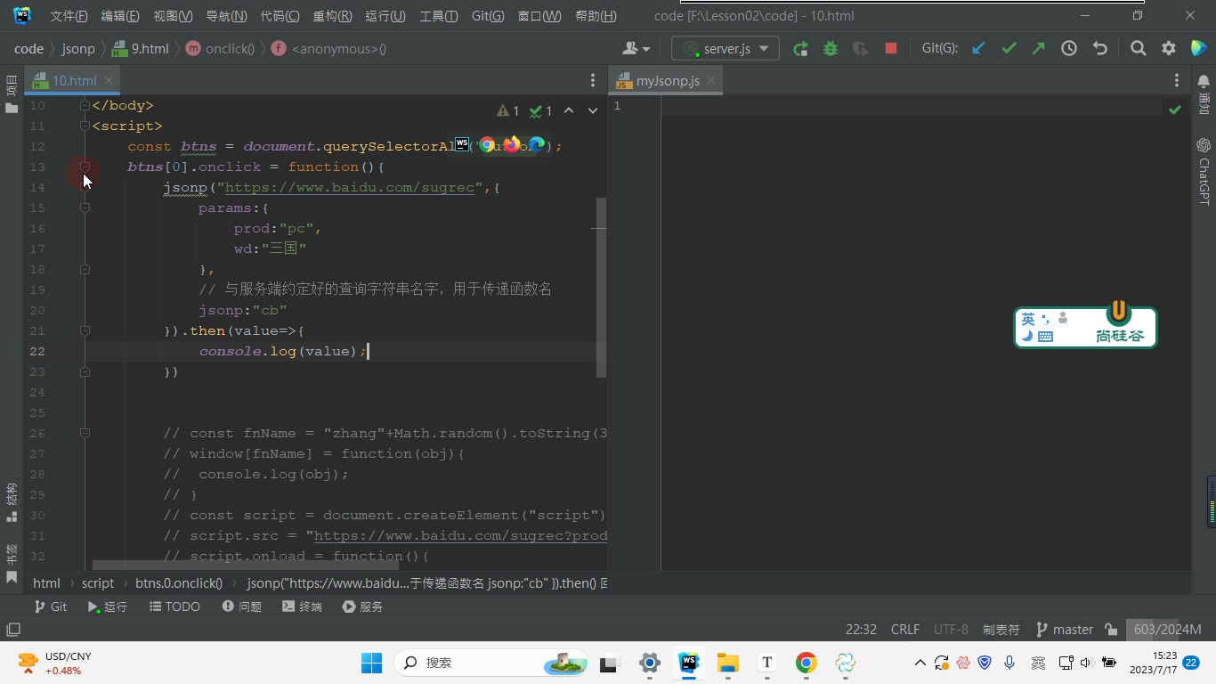
Task: Switch to the myJsonp.js tab
Action: point(668,81)
